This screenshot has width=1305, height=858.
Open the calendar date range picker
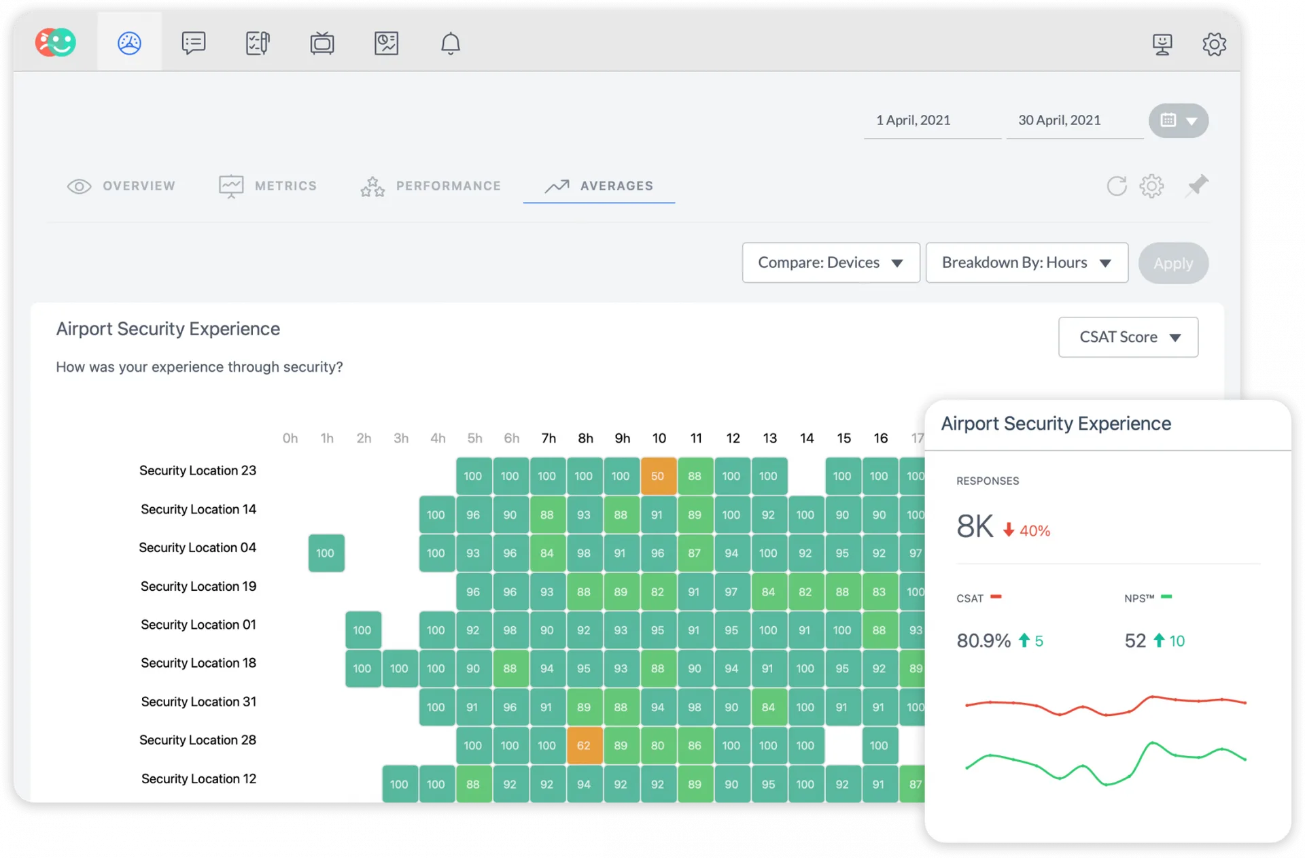tap(1178, 120)
